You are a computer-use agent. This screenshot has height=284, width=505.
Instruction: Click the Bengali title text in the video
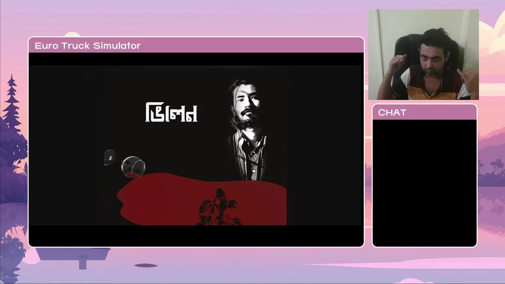point(171,113)
